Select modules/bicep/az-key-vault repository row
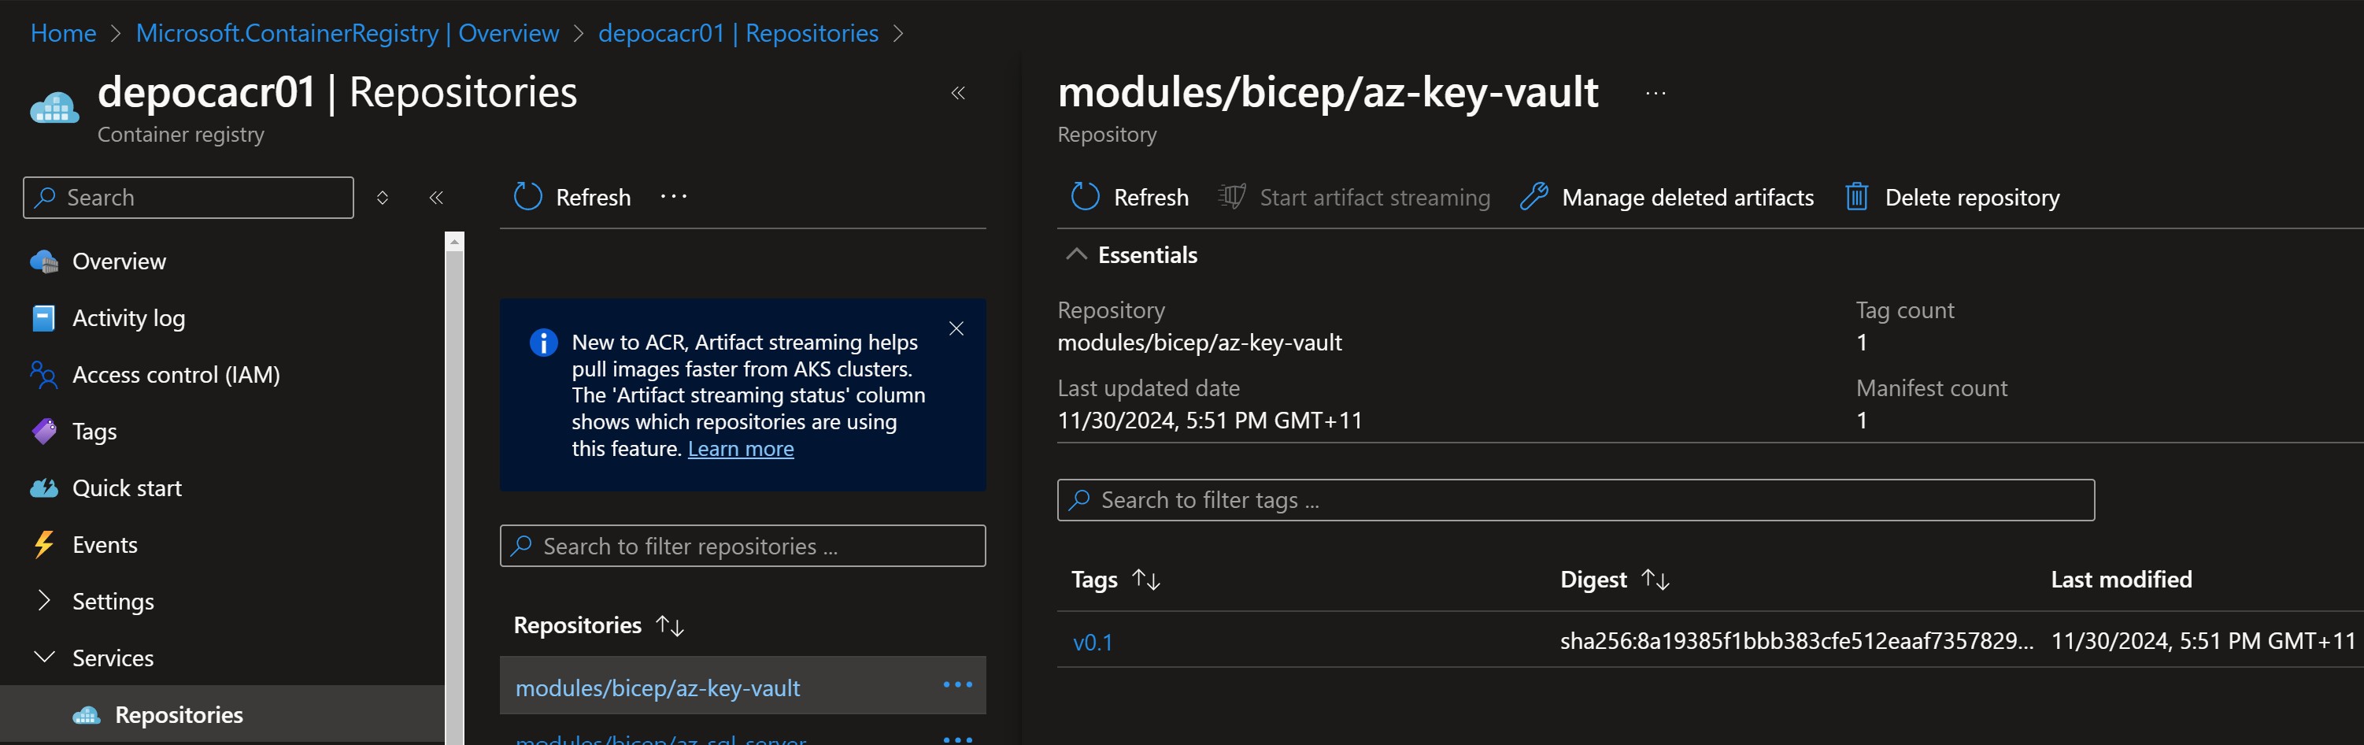Viewport: 2364px width, 745px height. (x=742, y=686)
